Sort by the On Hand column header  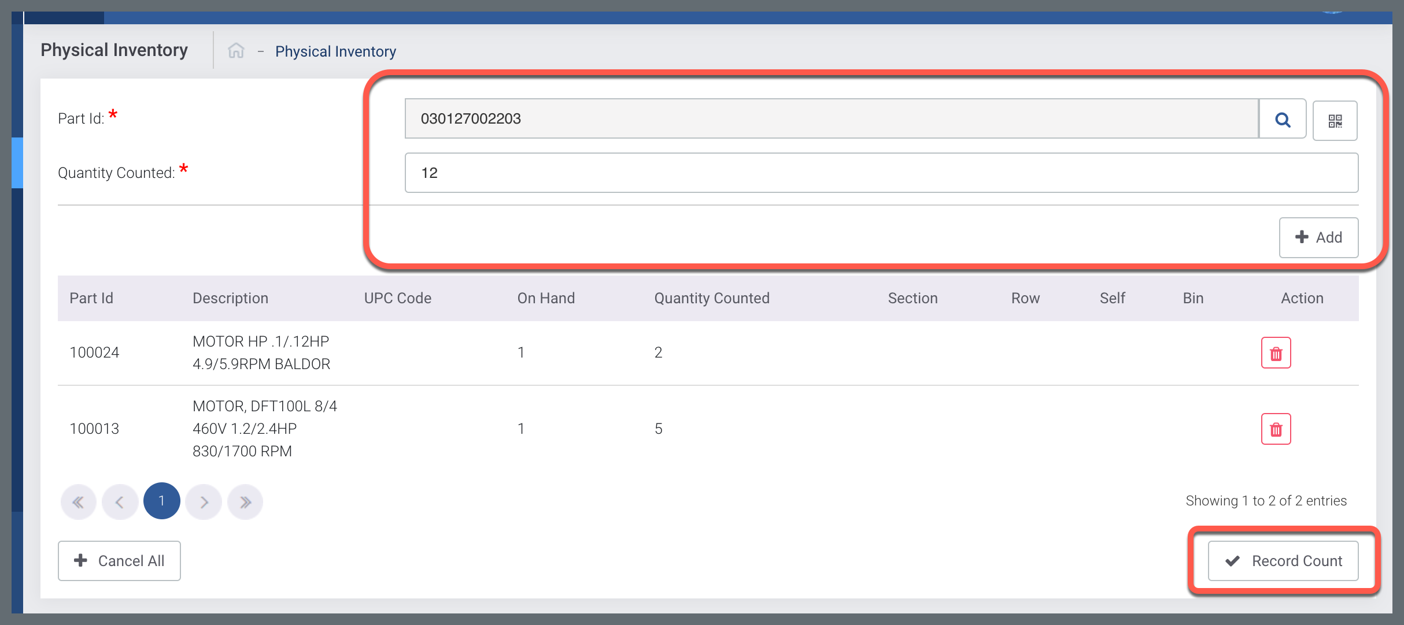[545, 298]
